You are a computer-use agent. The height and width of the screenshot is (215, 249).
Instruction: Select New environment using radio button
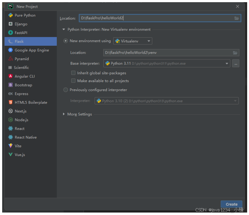(x=65, y=41)
